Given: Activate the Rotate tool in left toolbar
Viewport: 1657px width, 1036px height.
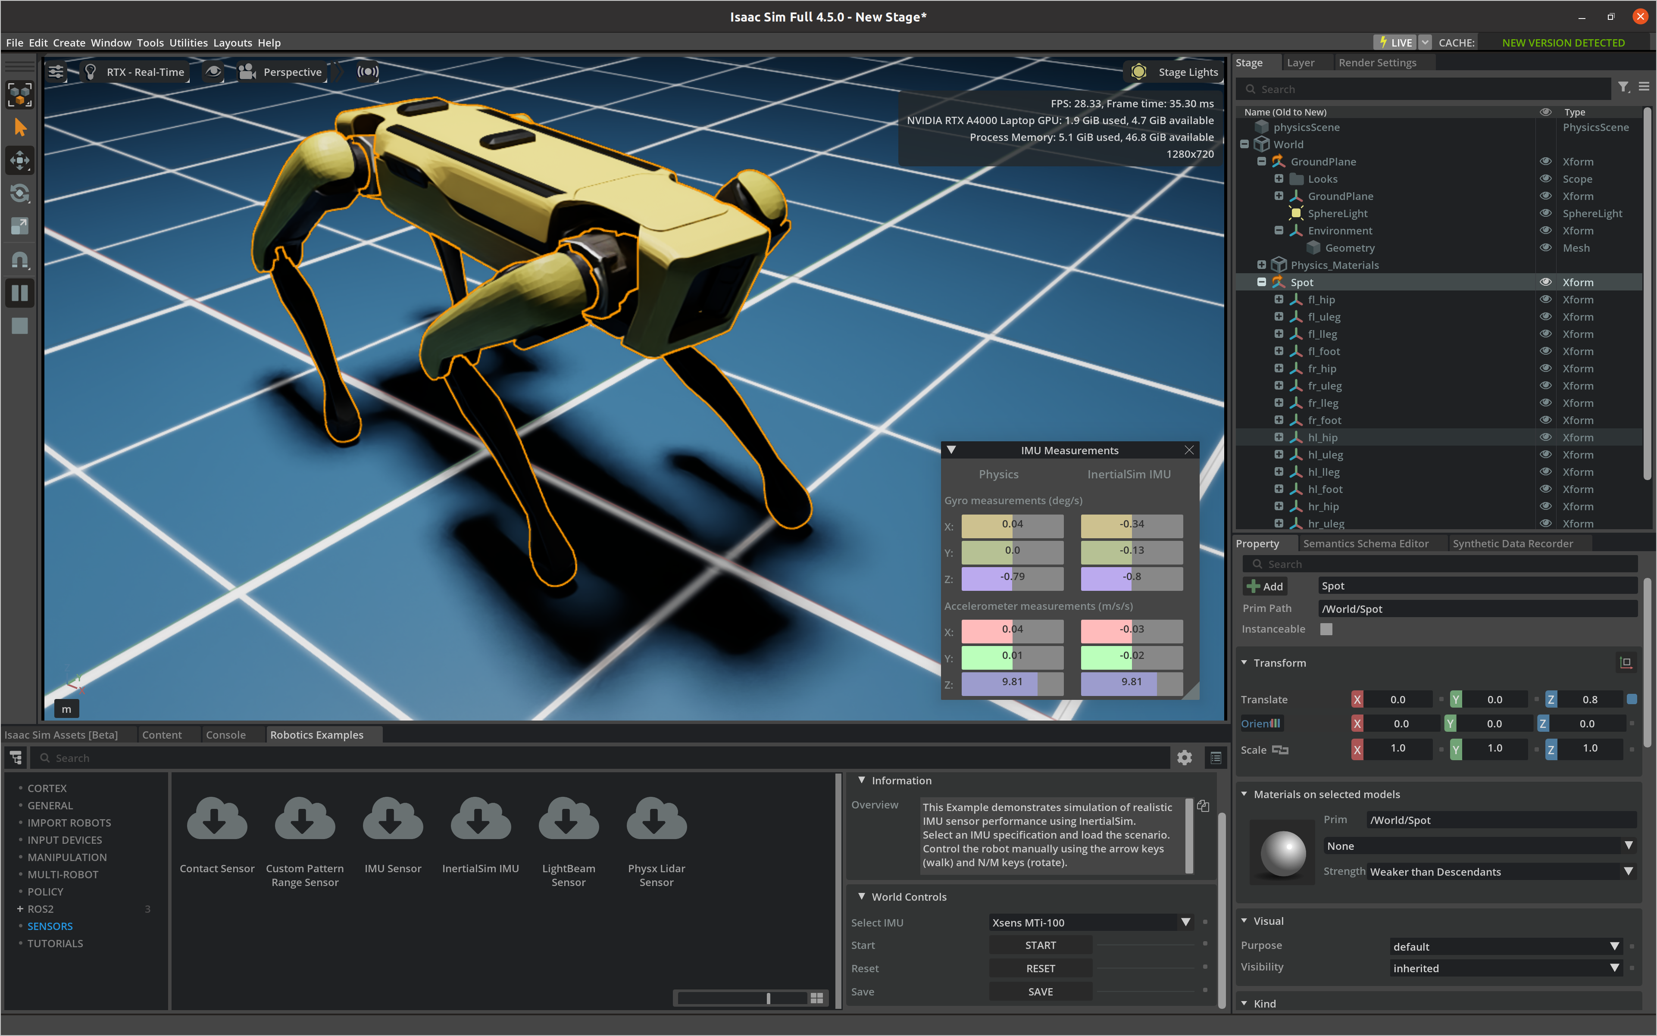Looking at the screenshot, I should point(20,193).
